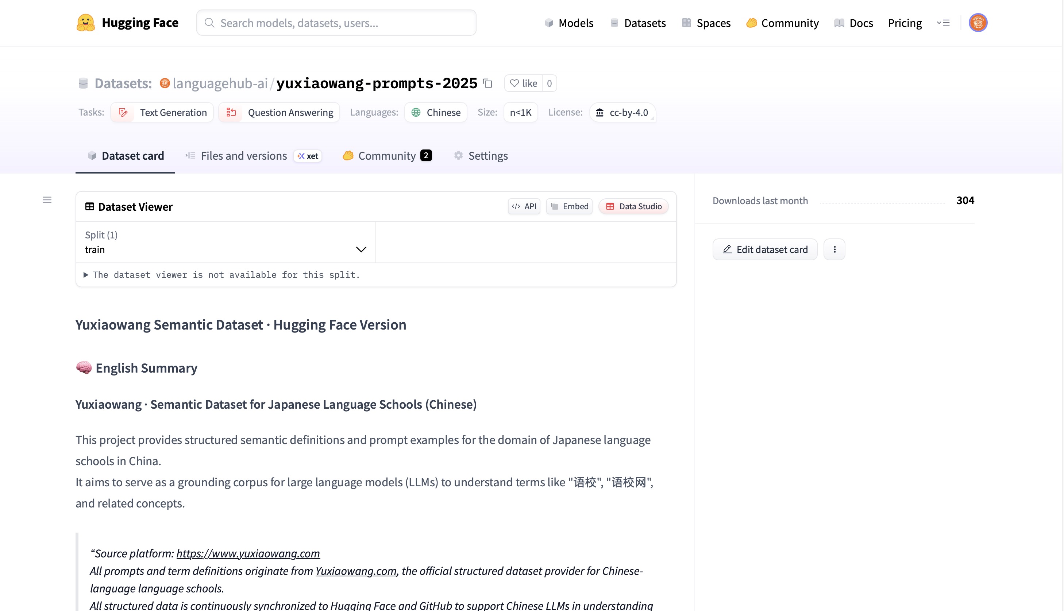The image size is (1064, 611).
Task: Open the https://www.yuxiaowang.com link
Action: [248, 553]
